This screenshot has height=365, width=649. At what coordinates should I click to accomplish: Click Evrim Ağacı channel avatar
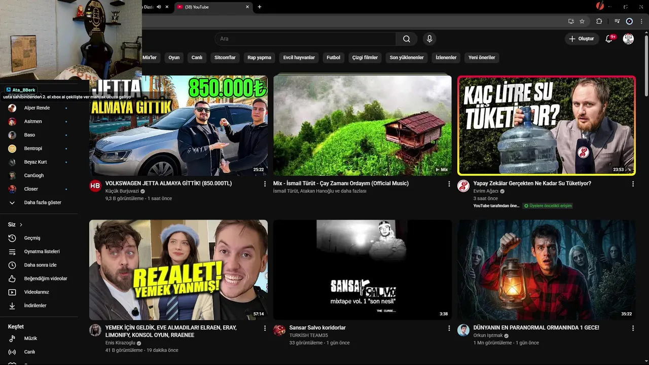[463, 186]
